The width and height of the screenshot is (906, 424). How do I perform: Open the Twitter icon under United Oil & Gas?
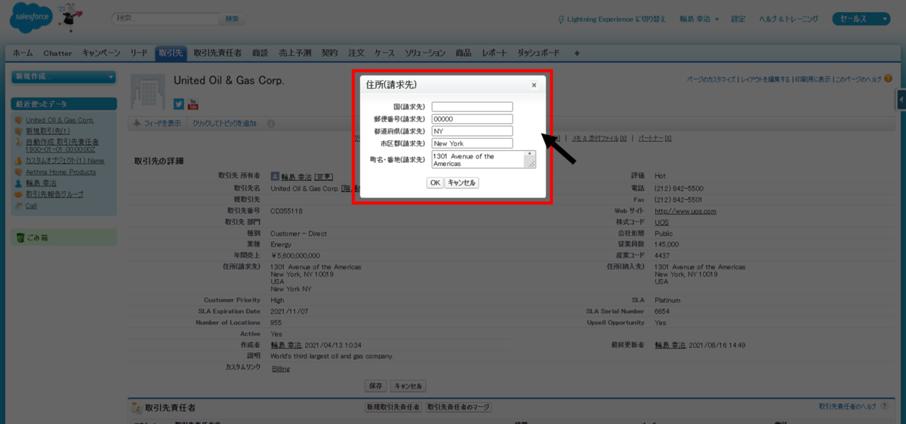click(x=179, y=104)
